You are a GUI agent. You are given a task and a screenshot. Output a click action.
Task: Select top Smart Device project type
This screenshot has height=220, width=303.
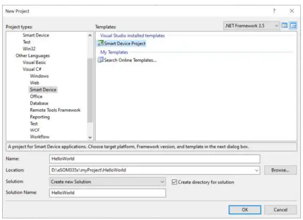point(36,35)
